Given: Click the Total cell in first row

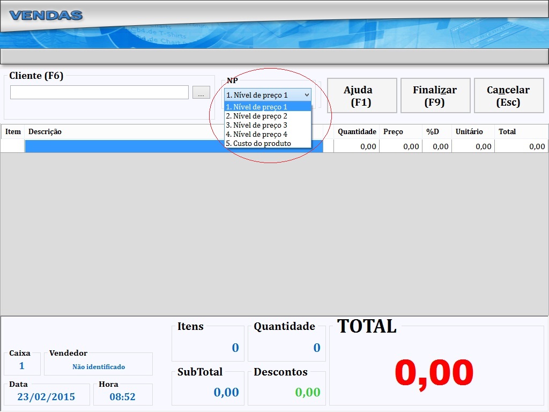Looking at the screenshot, I should (x=521, y=146).
